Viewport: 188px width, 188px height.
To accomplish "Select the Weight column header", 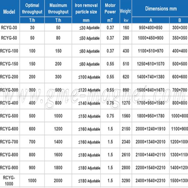I will pyautogui.click(x=125, y=11).
